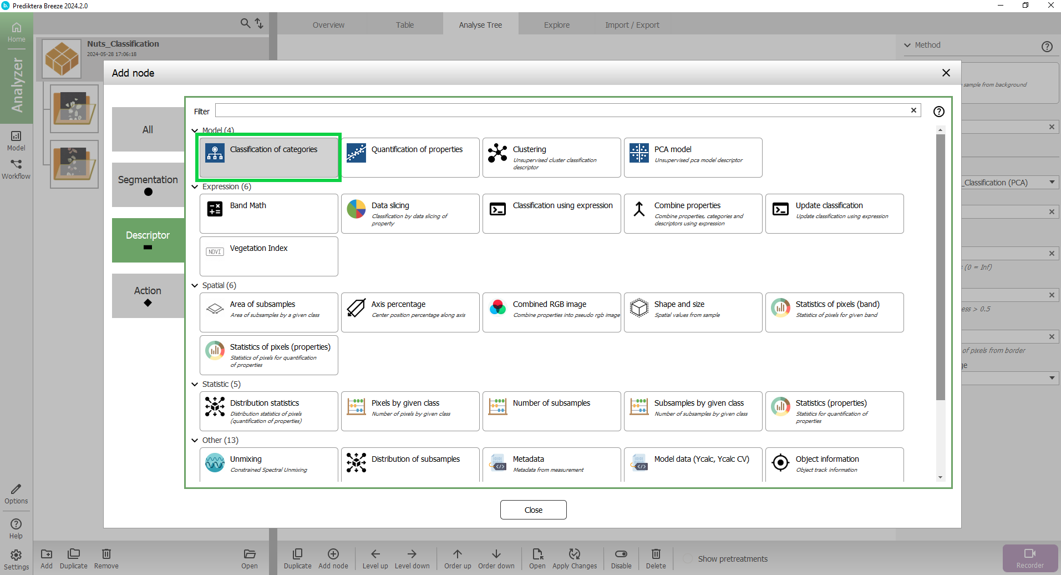Image resolution: width=1061 pixels, height=575 pixels.
Task: Collapse the Expression (6) section
Action: coord(195,187)
